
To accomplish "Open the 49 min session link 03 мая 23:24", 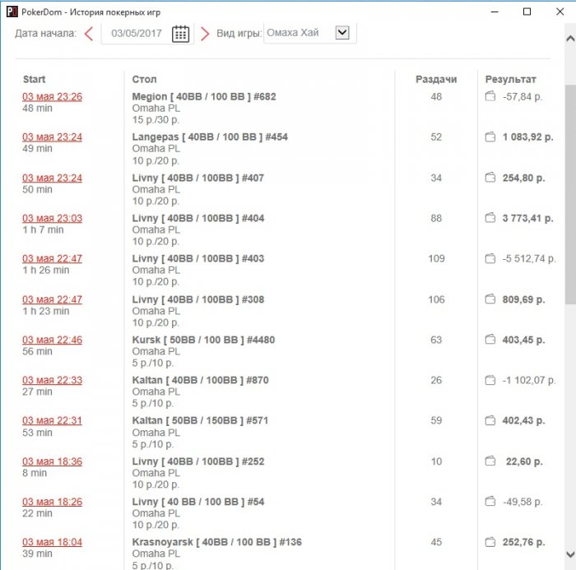I will [x=52, y=137].
